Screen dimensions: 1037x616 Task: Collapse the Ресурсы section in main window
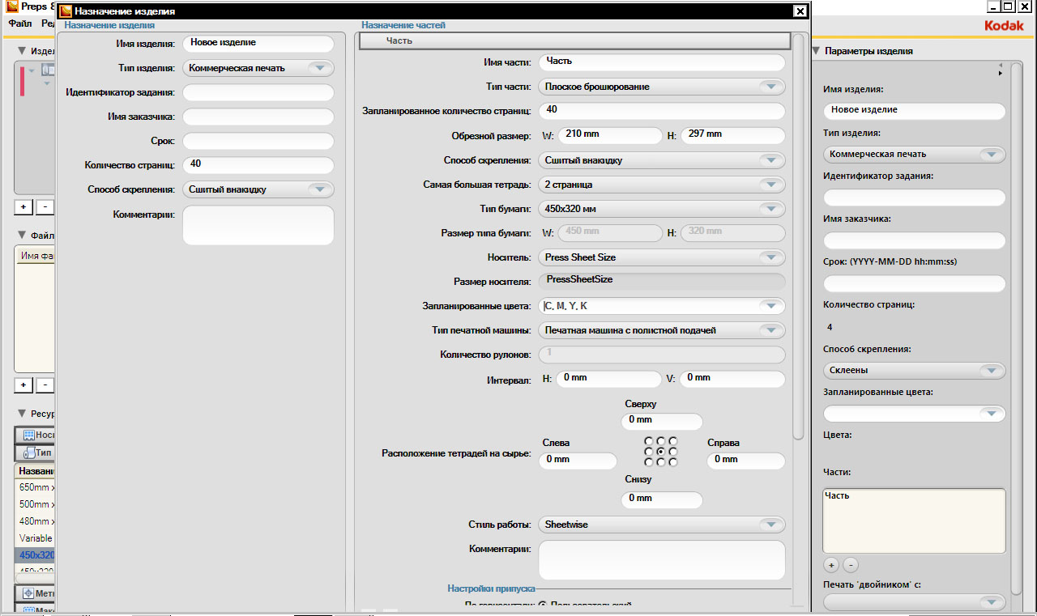tap(22, 414)
